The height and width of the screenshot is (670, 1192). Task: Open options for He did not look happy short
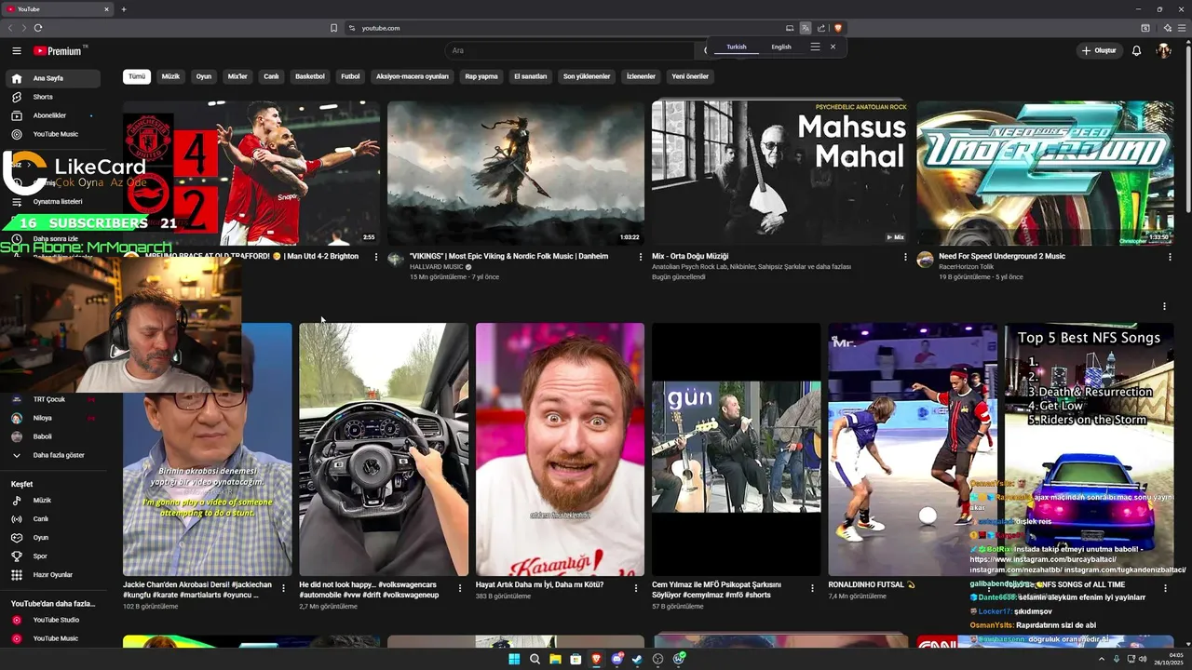[459, 588]
